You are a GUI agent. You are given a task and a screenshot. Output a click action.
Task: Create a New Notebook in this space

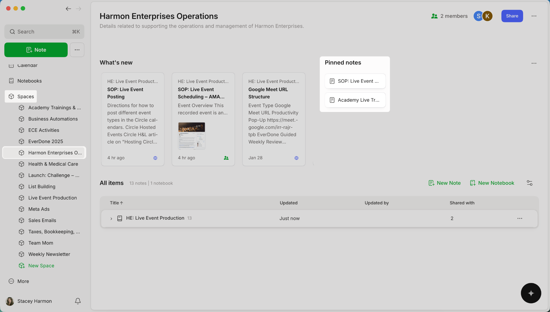click(492, 183)
